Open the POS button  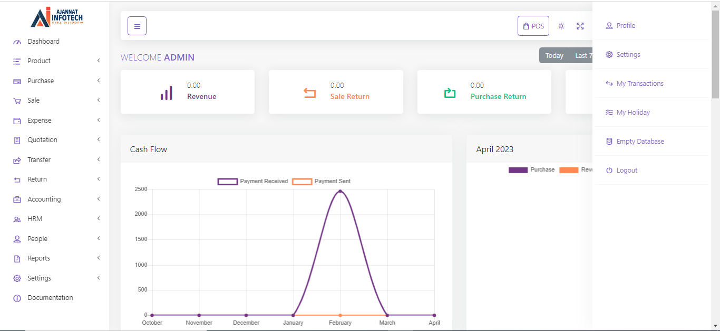pos(533,26)
